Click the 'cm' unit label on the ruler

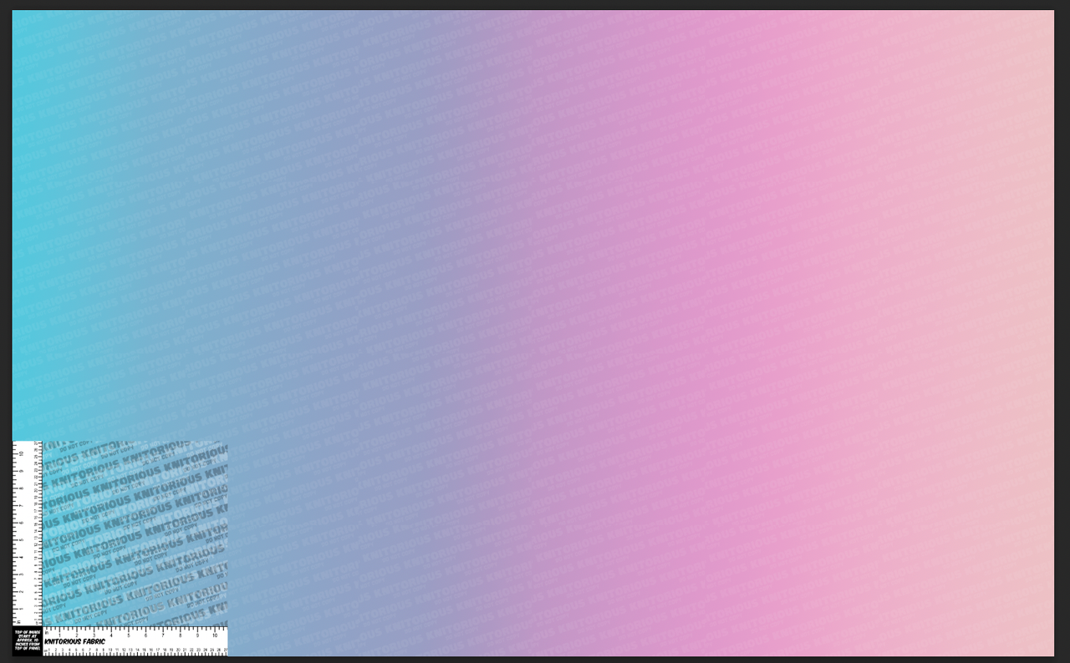45,650
